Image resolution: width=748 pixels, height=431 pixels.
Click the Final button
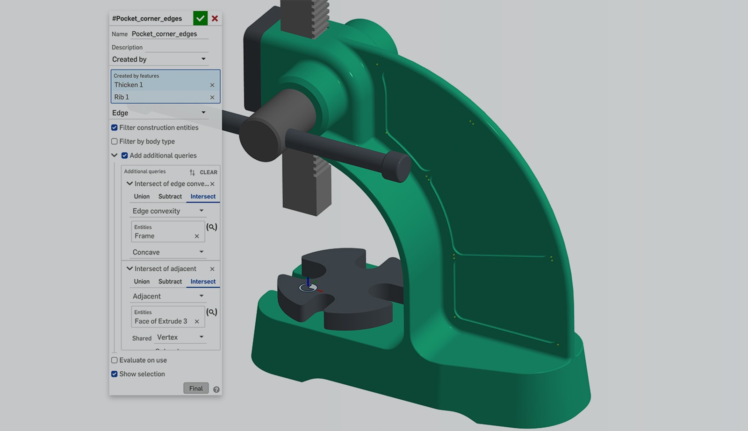coord(196,389)
